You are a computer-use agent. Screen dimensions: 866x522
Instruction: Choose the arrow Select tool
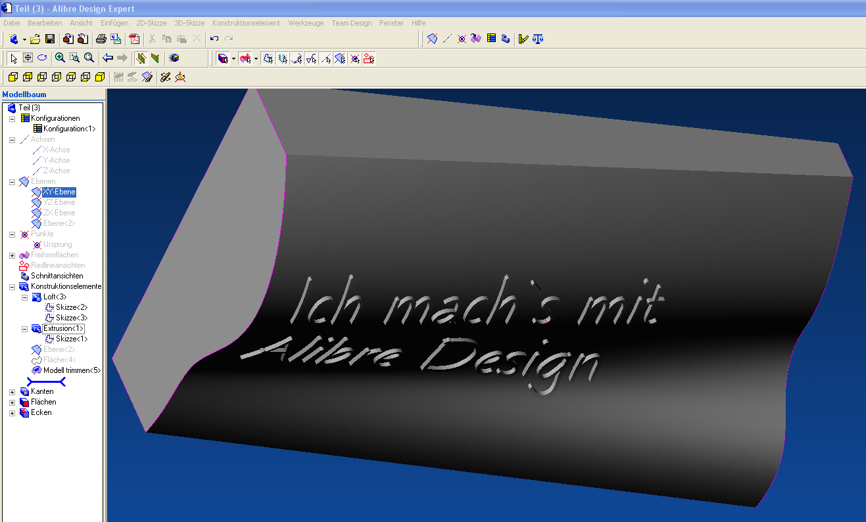[14, 58]
